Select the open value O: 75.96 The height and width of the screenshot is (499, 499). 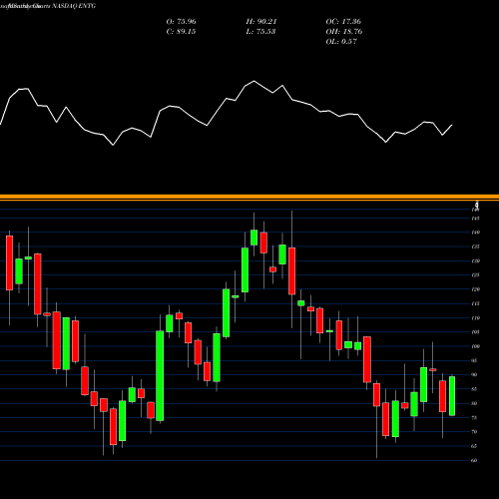point(181,22)
